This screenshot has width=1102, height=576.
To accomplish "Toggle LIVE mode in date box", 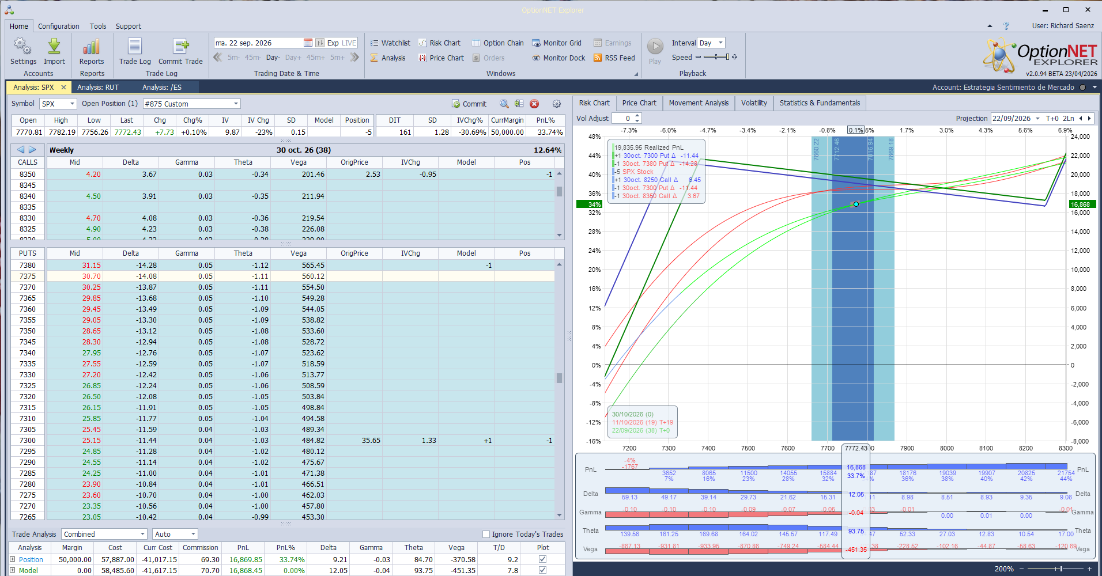I will [349, 43].
